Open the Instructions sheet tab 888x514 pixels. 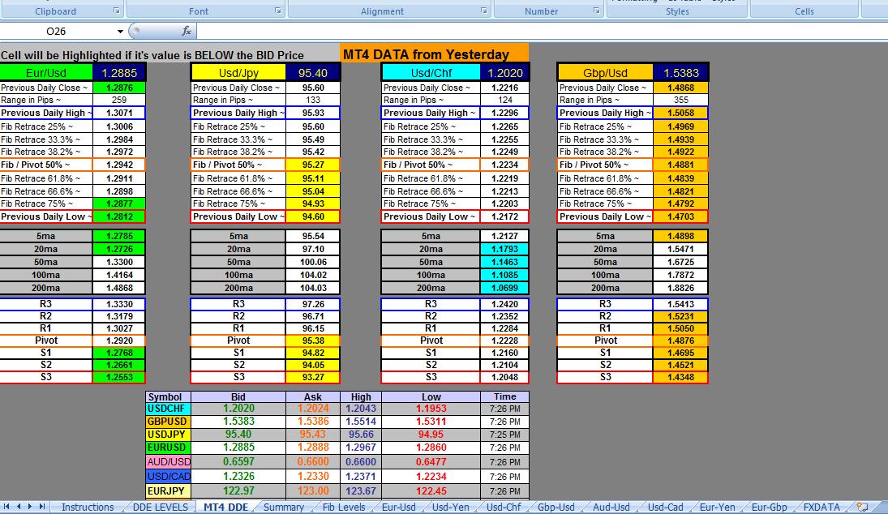[88, 507]
